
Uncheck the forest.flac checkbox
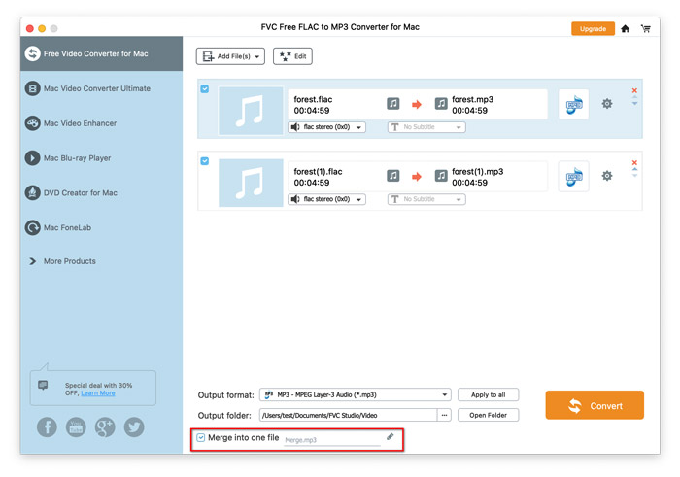[205, 89]
